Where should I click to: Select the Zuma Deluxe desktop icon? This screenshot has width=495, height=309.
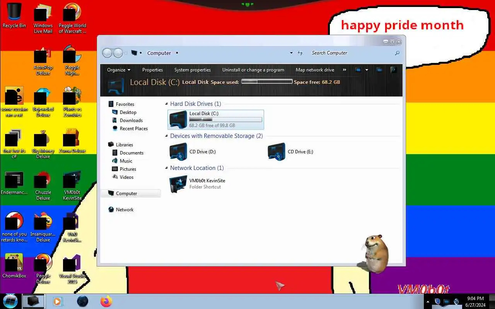72,141
